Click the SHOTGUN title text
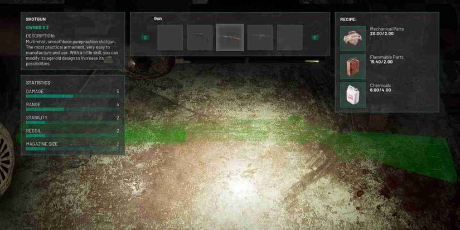Viewport: 460px width, 230px height. coord(36,19)
